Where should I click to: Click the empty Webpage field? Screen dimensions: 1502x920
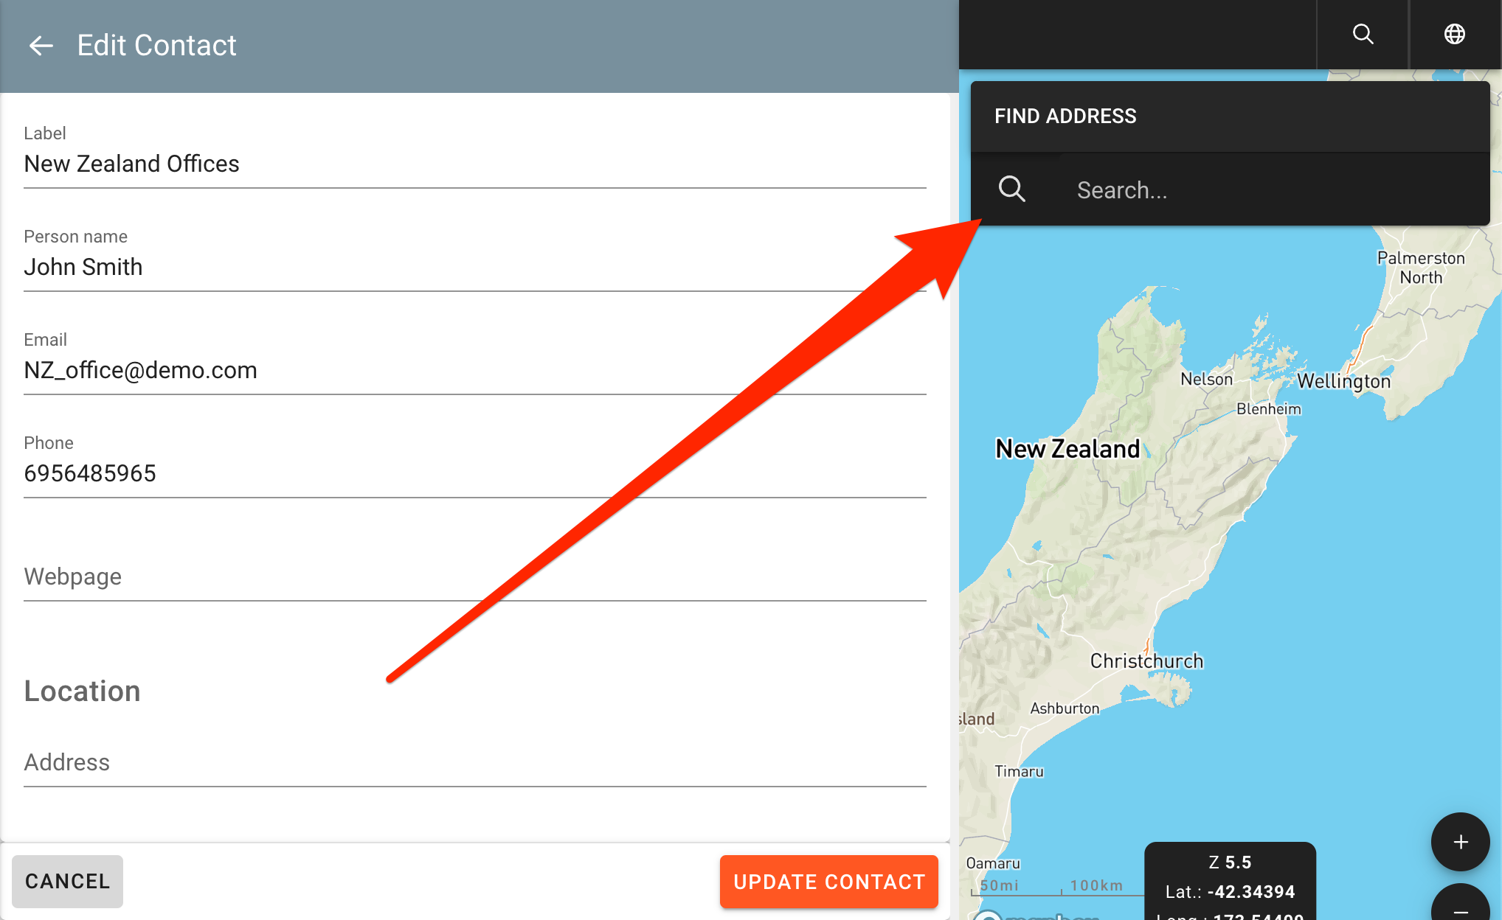474,576
